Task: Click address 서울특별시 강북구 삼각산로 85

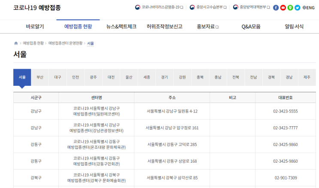Action: pyautogui.click(x=172, y=178)
